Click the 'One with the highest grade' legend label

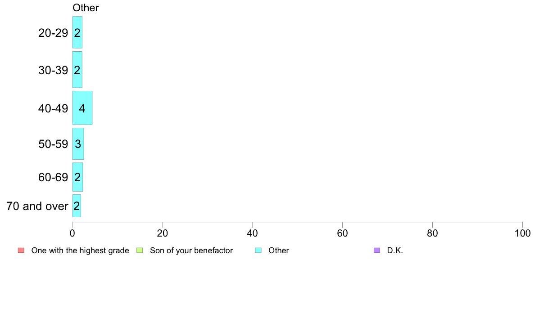point(80,250)
